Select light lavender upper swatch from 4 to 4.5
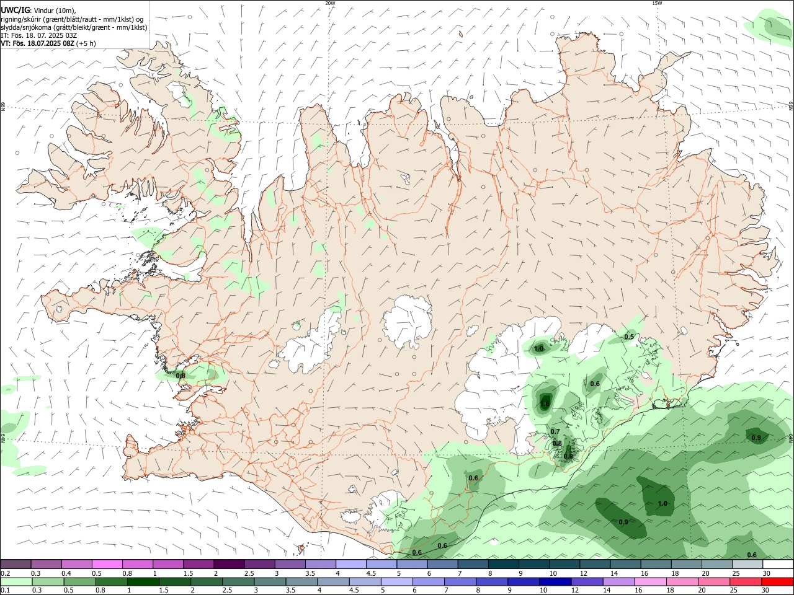This screenshot has height=595, width=794. coord(351,564)
